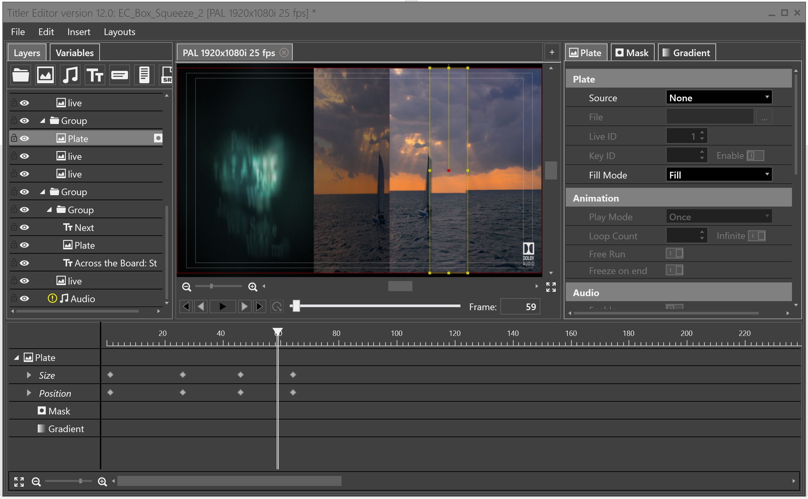The width and height of the screenshot is (808, 499).
Task: Add a new crawl strip layer
Action: [x=119, y=75]
